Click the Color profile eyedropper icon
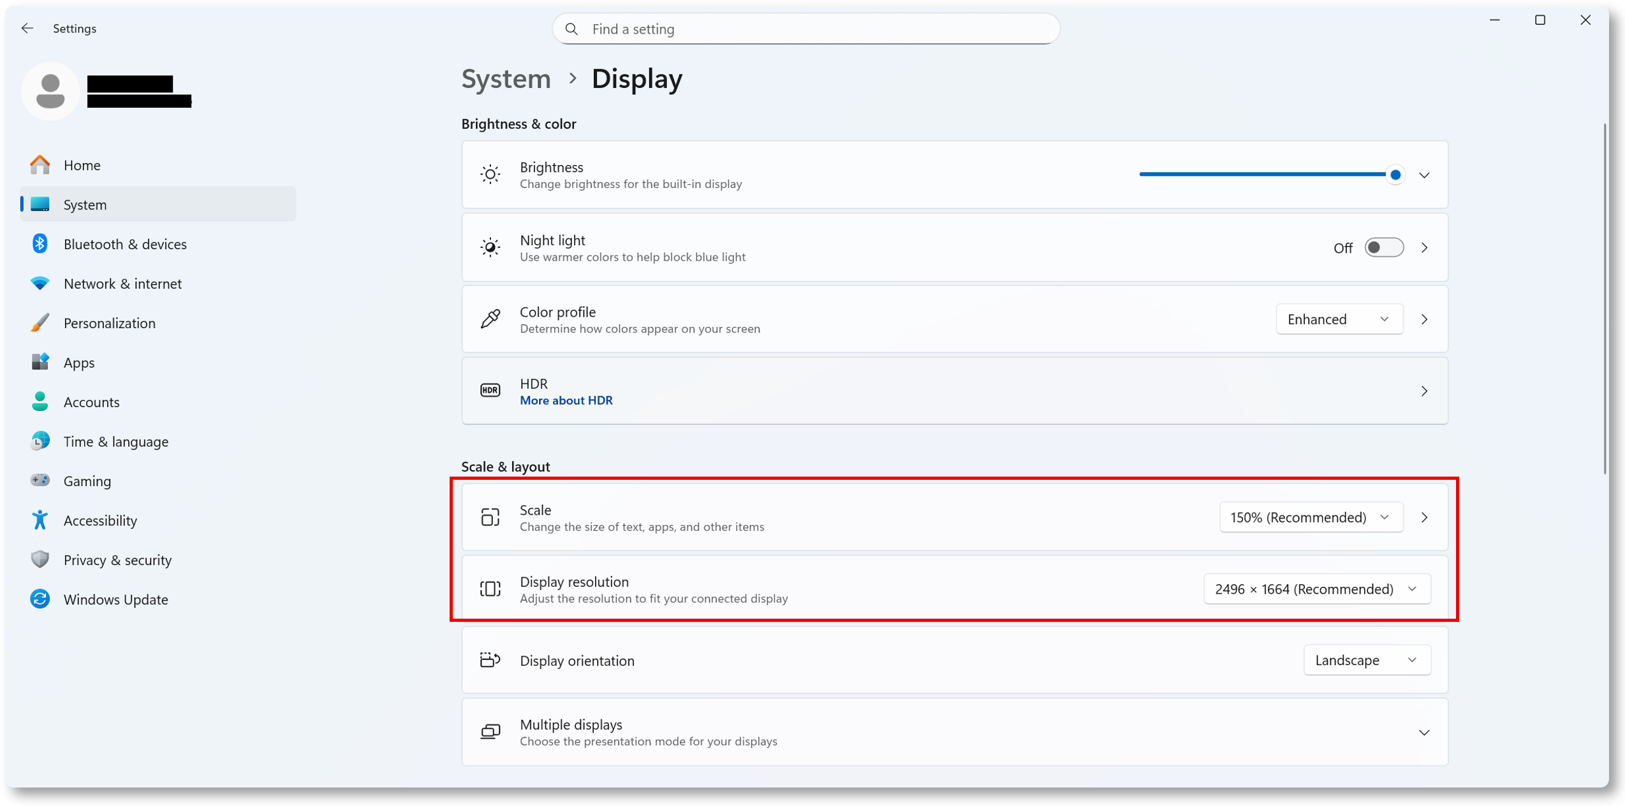1625x806 pixels. pos(490,319)
